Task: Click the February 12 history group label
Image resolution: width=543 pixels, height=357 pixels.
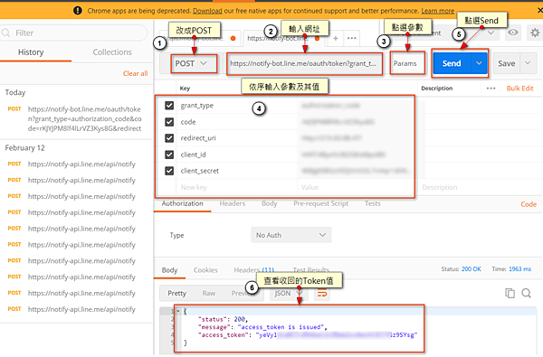Action: click(x=25, y=148)
